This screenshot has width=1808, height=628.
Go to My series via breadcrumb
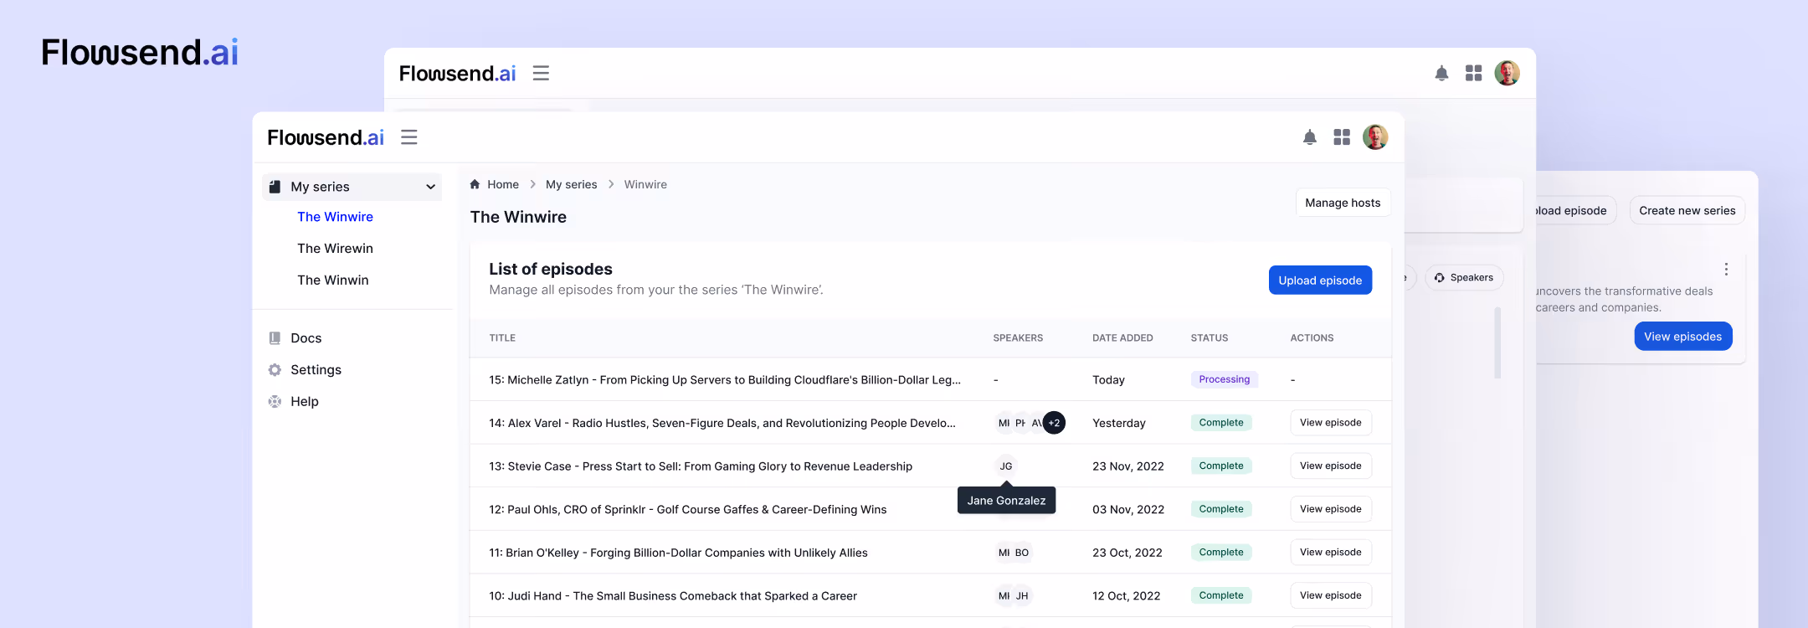point(571,184)
